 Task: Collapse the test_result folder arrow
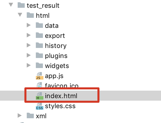coord(10,5)
